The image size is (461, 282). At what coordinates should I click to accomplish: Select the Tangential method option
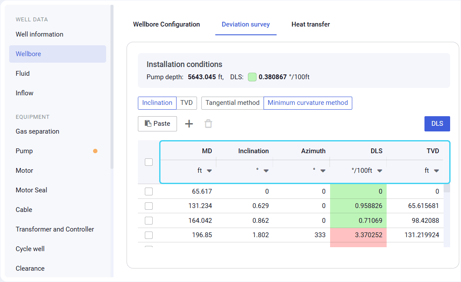tap(232, 103)
